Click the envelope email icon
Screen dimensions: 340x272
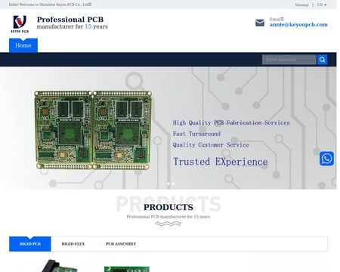260,23
